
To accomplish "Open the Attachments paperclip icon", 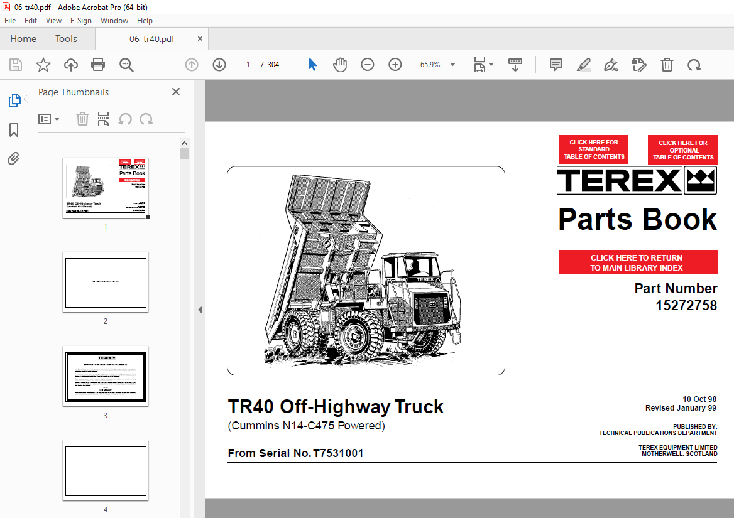I will pyautogui.click(x=14, y=159).
